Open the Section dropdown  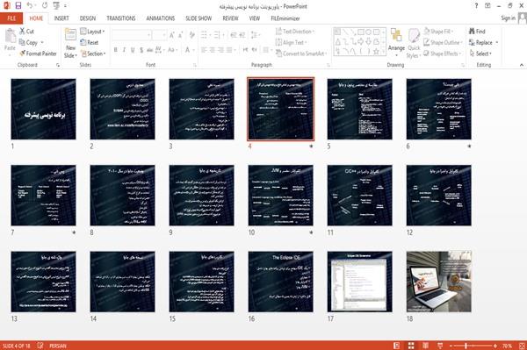click(93, 54)
